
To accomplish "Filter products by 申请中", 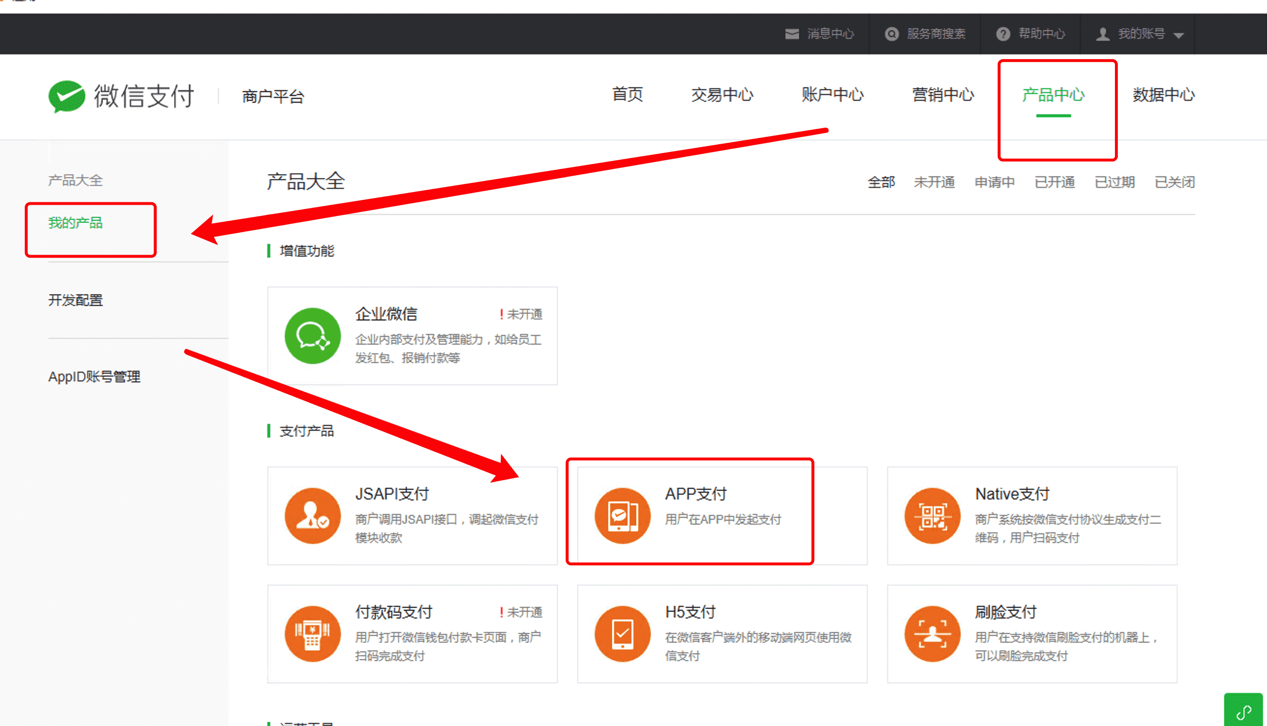I will pos(995,182).
